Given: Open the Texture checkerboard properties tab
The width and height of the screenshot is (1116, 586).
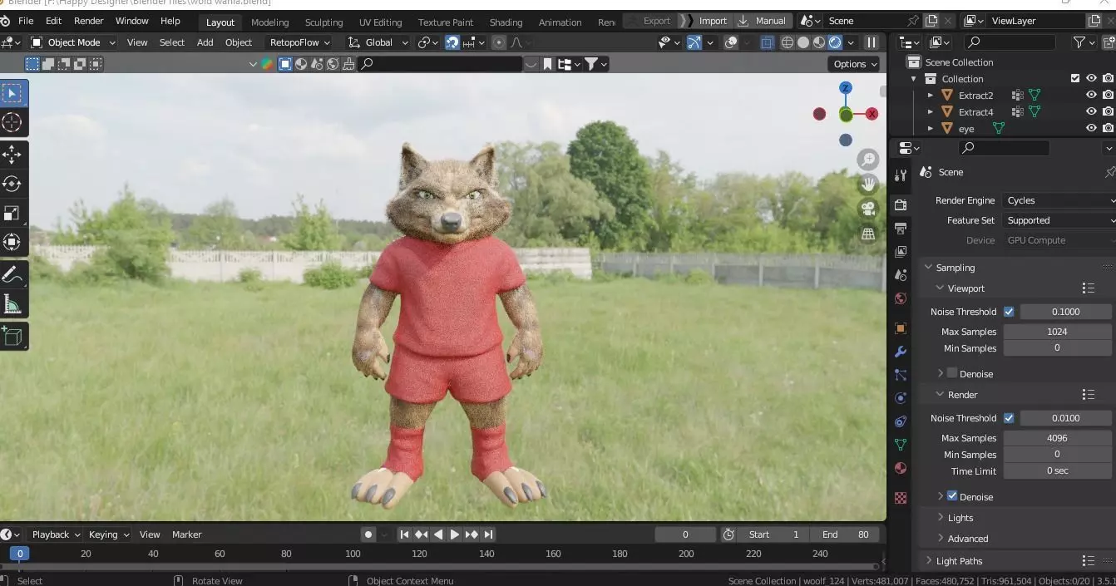Looking at the screenshot, I should 901,498.
